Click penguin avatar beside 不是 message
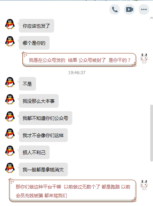Screen dimensions: 153x206 point(10,82)
